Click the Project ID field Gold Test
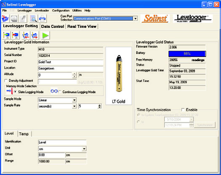 click(x=70, y=62)
